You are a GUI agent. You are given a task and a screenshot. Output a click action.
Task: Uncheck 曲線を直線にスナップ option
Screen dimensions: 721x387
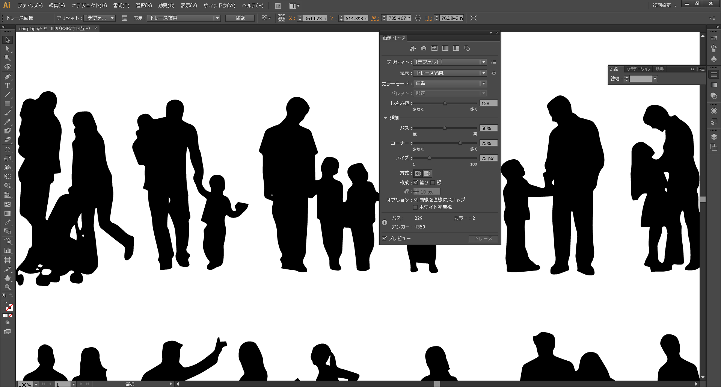pyautogui.click(x=415, y=200)
